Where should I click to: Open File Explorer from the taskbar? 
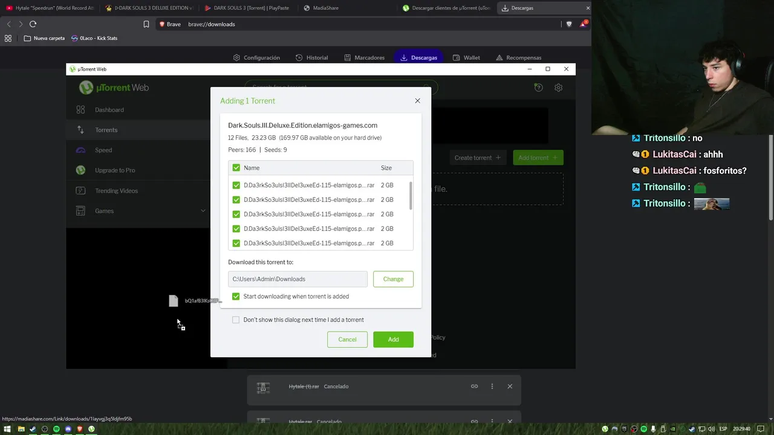point(21,429)
